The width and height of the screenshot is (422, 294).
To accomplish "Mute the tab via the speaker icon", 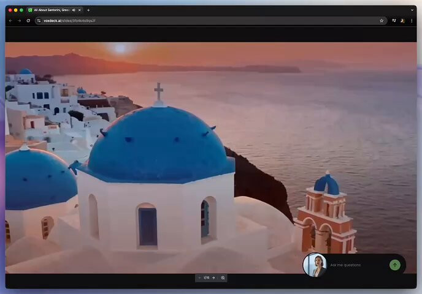I will (74, 10).
